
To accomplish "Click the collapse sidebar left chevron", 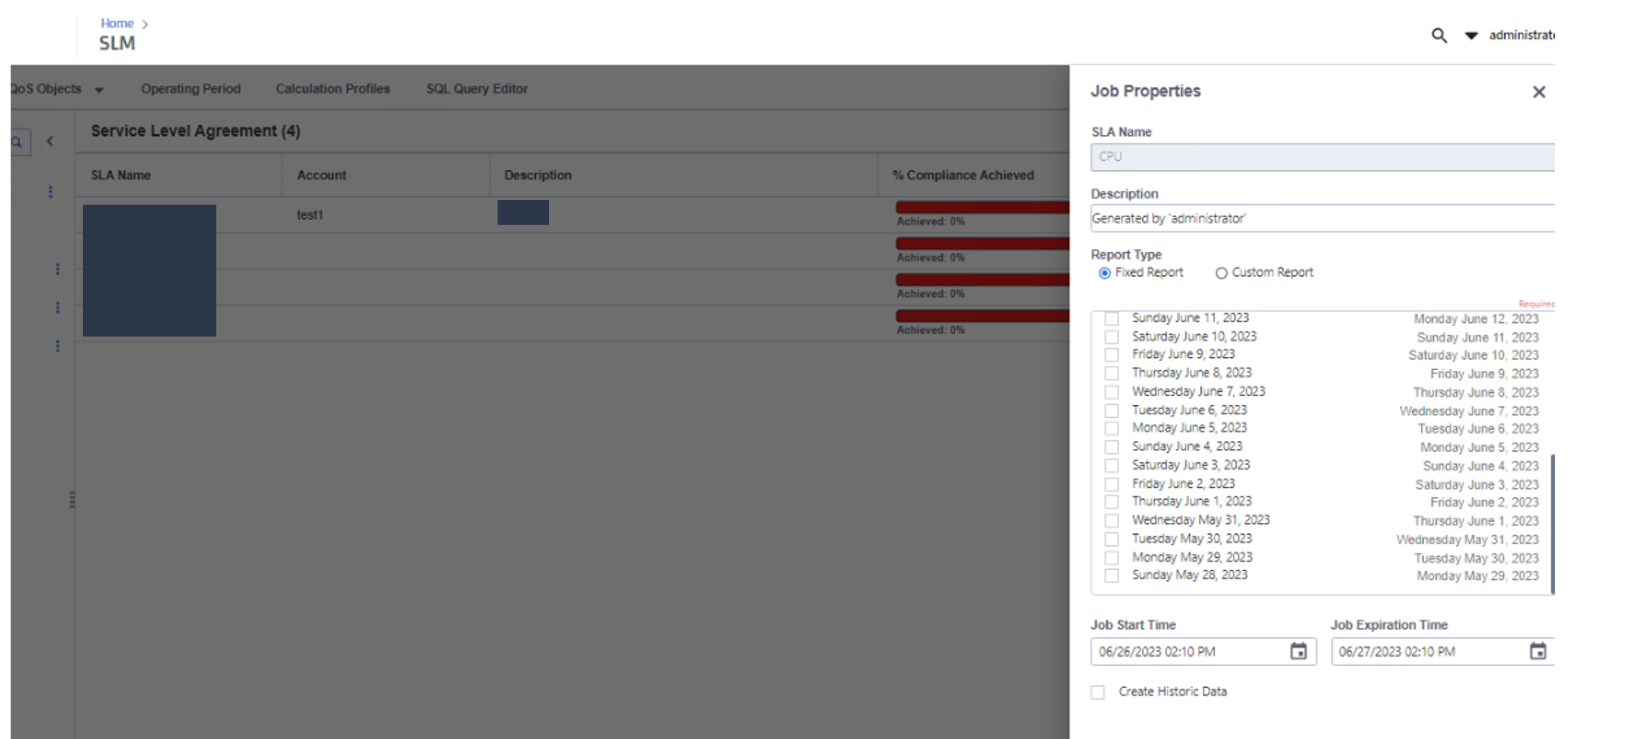I will pyautogui.click(x=50, y=141).
